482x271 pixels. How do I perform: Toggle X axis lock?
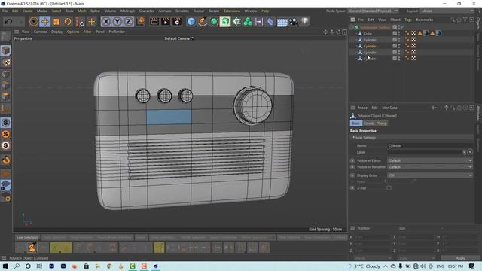pyautogui.click(x=105, y=22)
